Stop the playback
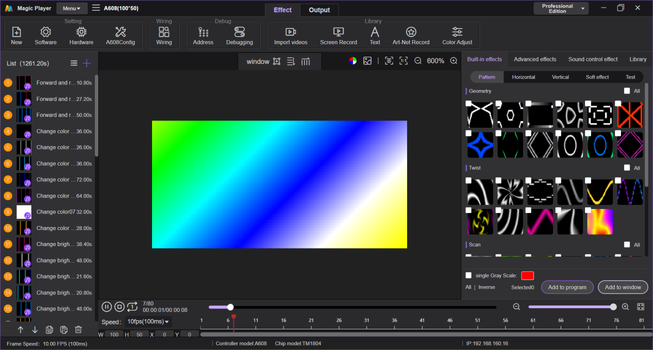Screen dimensions: 653x350 click(x=119, y=307)
